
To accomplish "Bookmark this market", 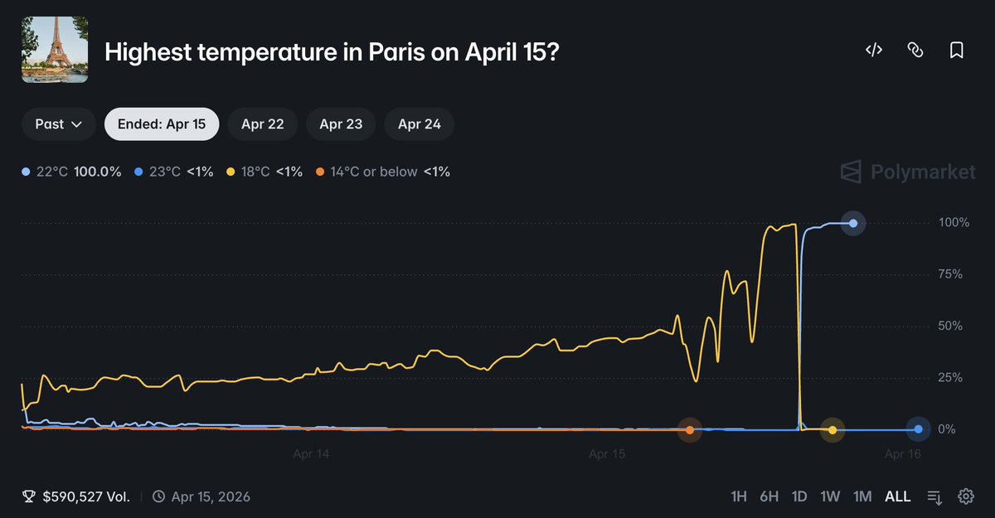I will pos(956,51).
